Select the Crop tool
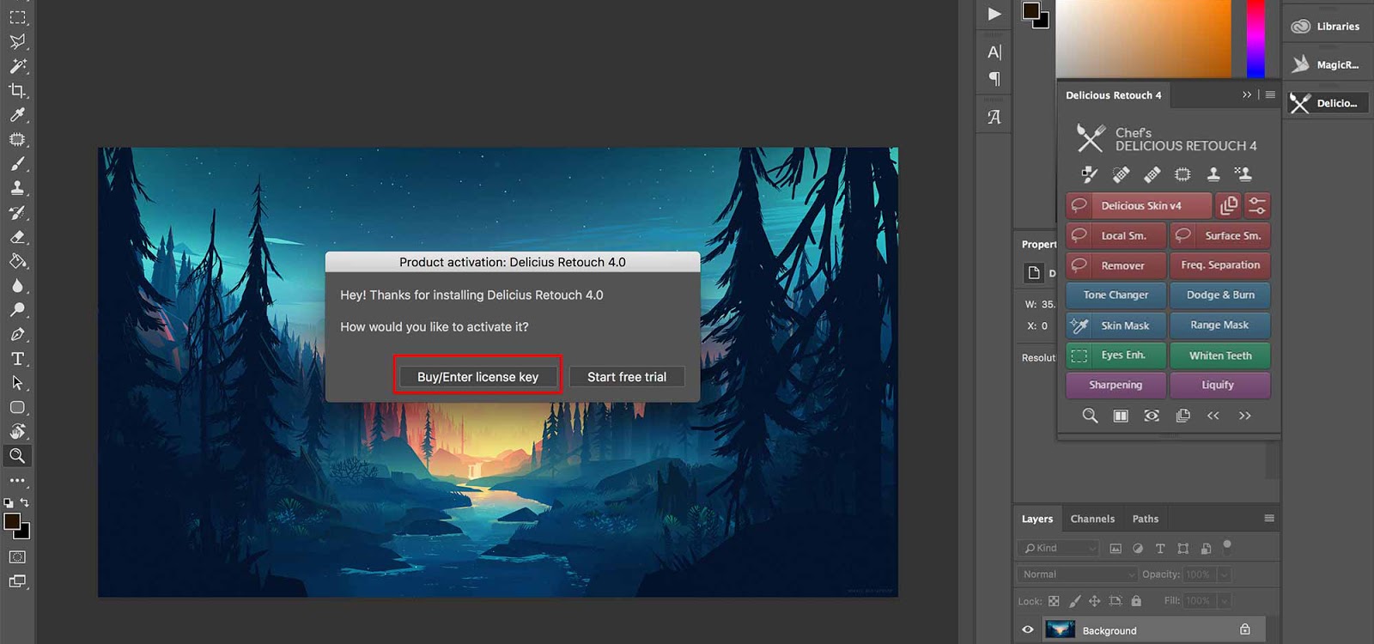Screen dimensions: 1374x644 click(17, 90)
